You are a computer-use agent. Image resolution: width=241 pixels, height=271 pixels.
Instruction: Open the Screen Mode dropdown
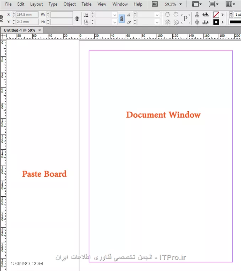coord(214,4)
